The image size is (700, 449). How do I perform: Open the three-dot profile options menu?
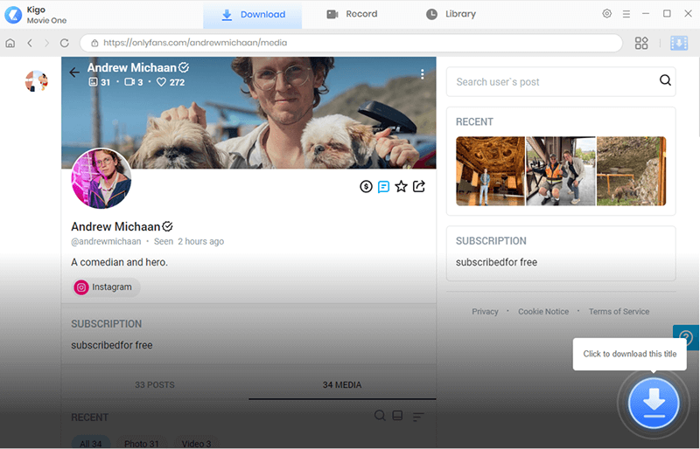coord(423,74)
